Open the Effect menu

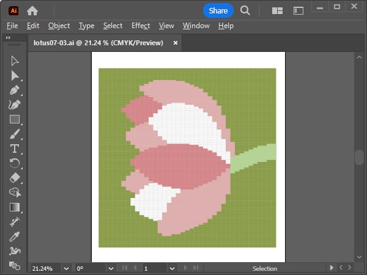pos(140,26)
